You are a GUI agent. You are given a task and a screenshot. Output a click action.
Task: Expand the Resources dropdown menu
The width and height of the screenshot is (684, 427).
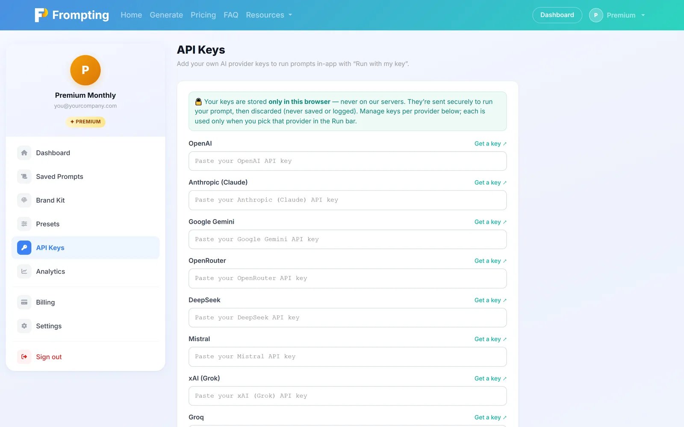(269, 15)
